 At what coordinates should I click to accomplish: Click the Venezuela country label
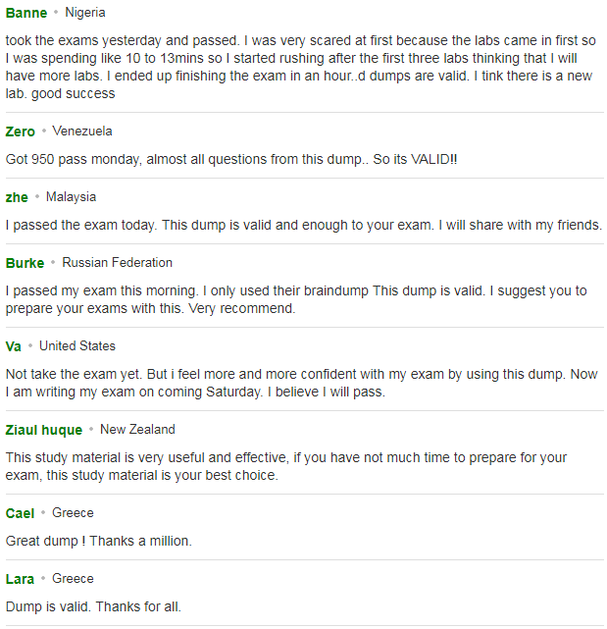pyautogui.click(x=82, y=131)
